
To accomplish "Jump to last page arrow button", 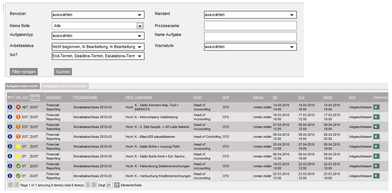I will [x=94, y=185].
